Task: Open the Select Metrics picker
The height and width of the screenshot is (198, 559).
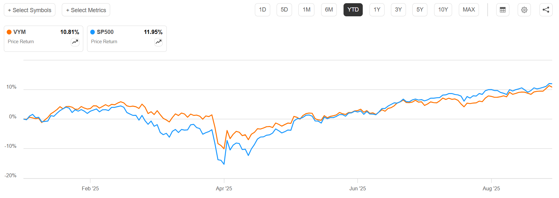Action: coord(86,10)
